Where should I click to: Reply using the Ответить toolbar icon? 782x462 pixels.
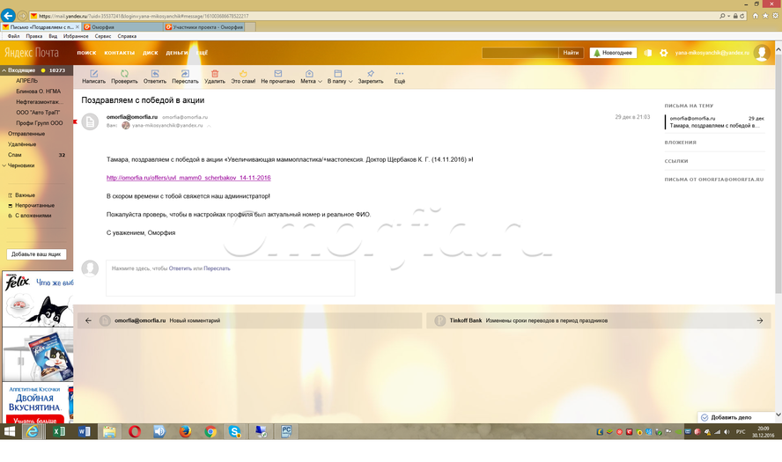coord(154,77)
